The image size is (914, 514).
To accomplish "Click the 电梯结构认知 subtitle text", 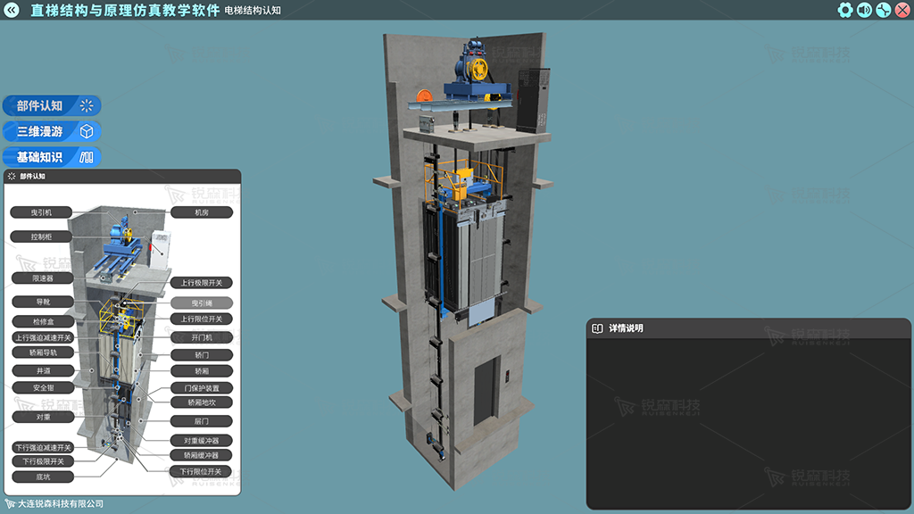I will (253, 11).
